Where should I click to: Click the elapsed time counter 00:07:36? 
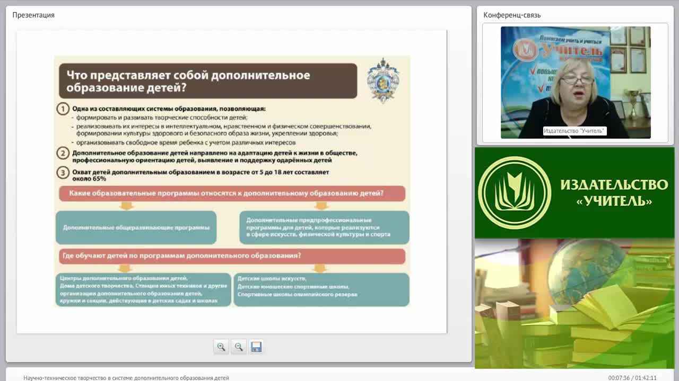pos(620,378)
